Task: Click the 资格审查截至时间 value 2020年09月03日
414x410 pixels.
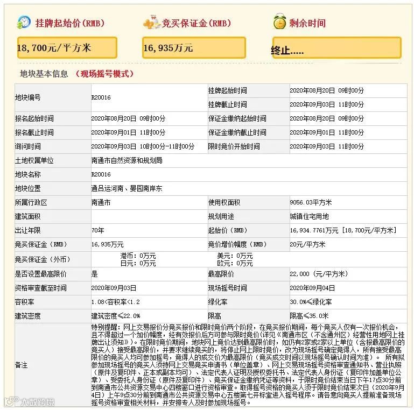Action: [x=114, y=288]
